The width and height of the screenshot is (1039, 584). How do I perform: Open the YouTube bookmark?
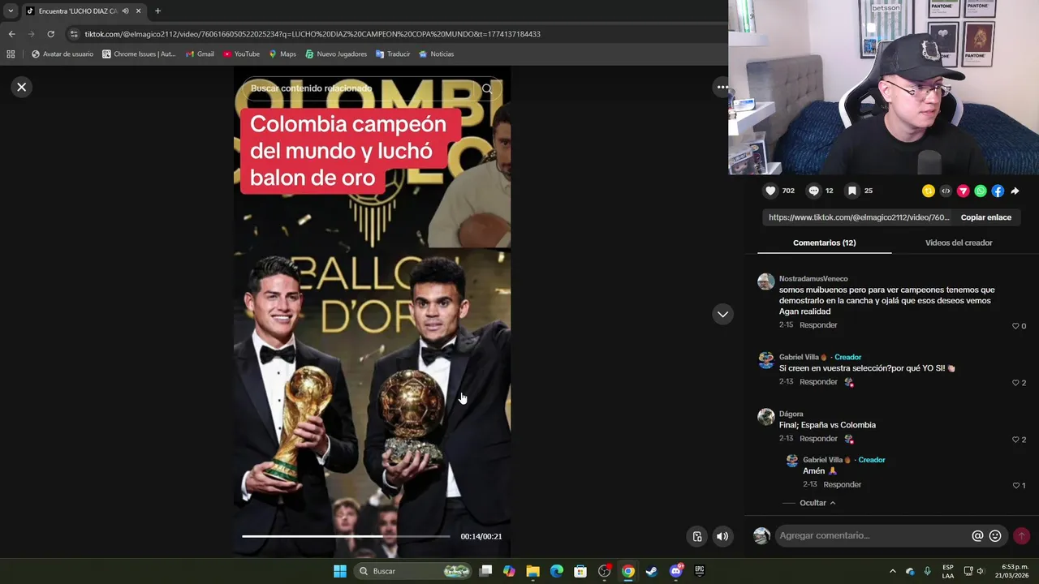(x=241, y=54)
